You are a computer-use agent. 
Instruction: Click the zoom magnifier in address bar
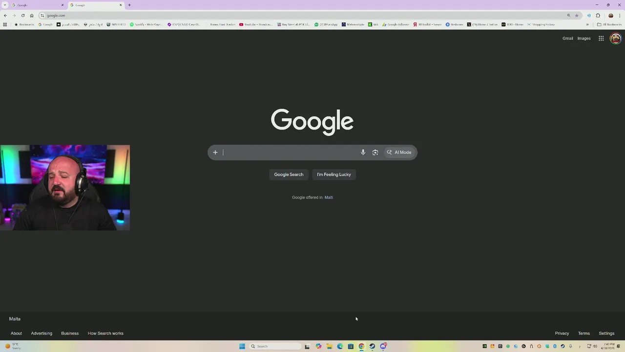pos(568,15)
